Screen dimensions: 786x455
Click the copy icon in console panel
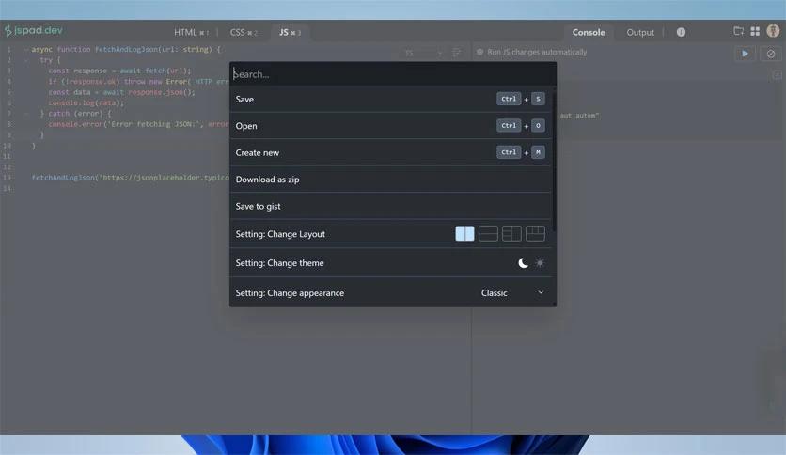(x=777, y=74)
